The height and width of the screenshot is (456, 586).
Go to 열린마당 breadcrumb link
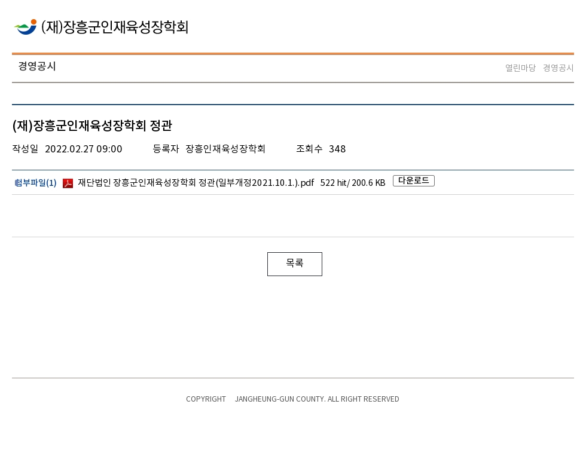(520, 68)
